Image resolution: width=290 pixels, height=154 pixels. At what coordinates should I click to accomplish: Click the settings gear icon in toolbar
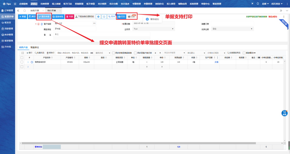[98, 17]
